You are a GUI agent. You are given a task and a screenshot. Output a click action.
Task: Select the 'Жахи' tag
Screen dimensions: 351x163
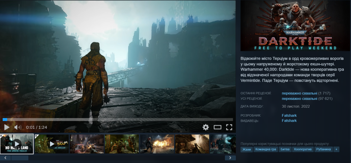[247, 149]
